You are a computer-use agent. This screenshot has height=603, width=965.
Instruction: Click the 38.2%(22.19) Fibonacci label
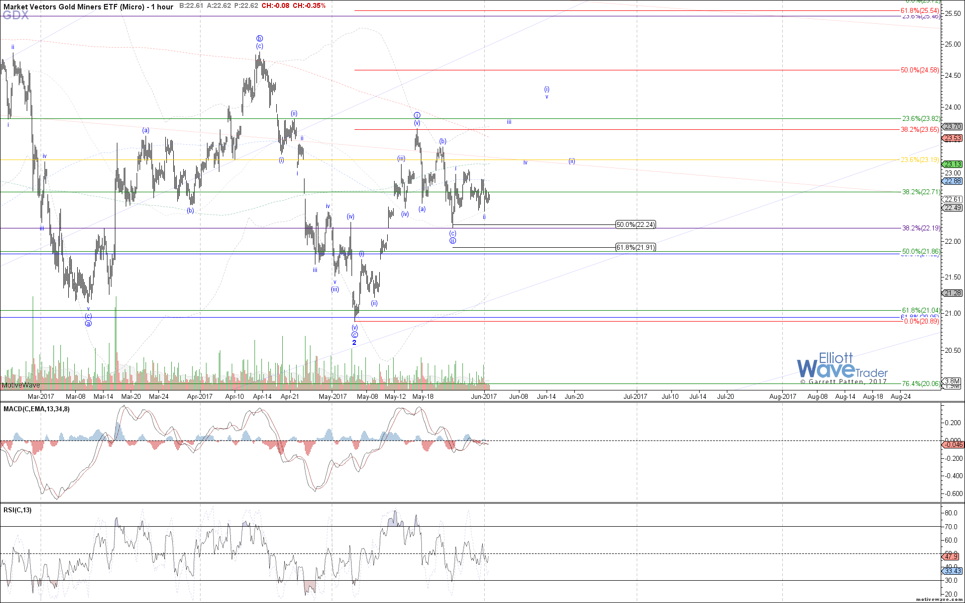click(921, 228)
